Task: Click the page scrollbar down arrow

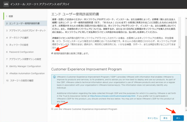Action: pyautogui.click(x=186, y=110)
